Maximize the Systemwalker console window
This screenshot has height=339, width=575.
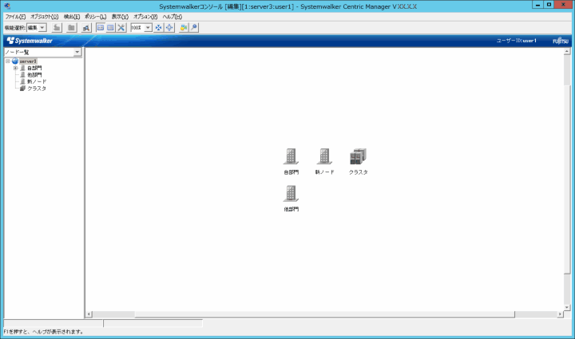549,5
